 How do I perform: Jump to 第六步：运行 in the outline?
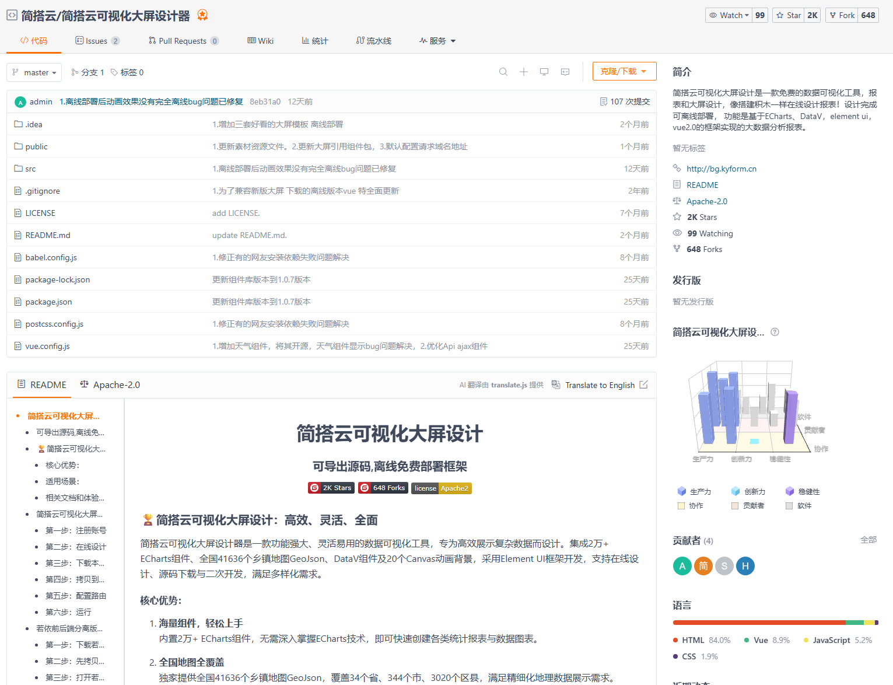(68, 612)
